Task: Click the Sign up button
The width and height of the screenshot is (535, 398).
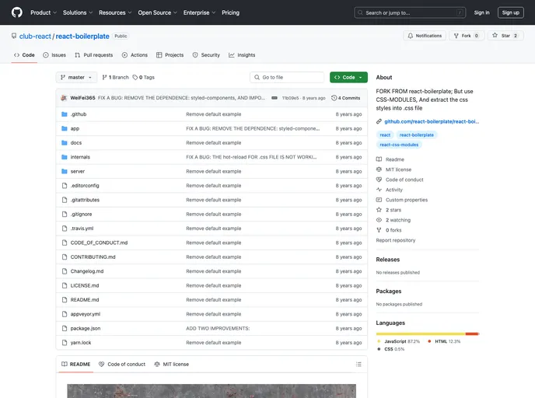Action: (510, 12)
